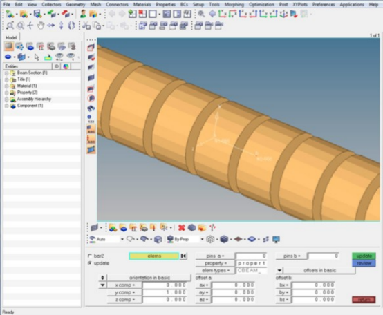Open the Preferences menu

[324, 4]
